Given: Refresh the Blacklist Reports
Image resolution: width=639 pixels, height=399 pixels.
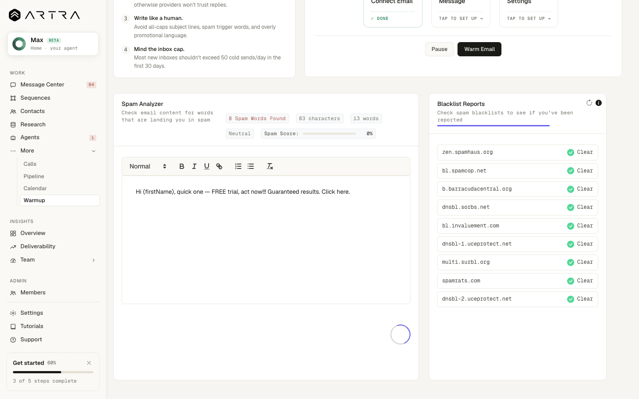Looking at the screenshot, I should [589, 103].
